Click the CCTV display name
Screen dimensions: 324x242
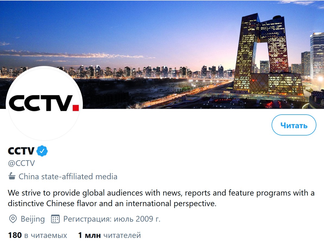[21, 151]
